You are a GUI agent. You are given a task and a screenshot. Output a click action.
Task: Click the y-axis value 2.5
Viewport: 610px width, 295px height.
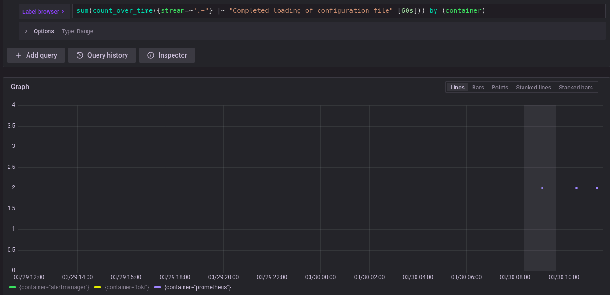coord(11,167)
